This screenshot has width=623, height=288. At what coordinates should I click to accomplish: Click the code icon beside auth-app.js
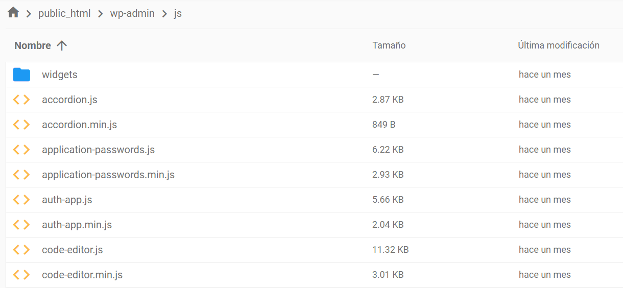[x=21, y=200]
